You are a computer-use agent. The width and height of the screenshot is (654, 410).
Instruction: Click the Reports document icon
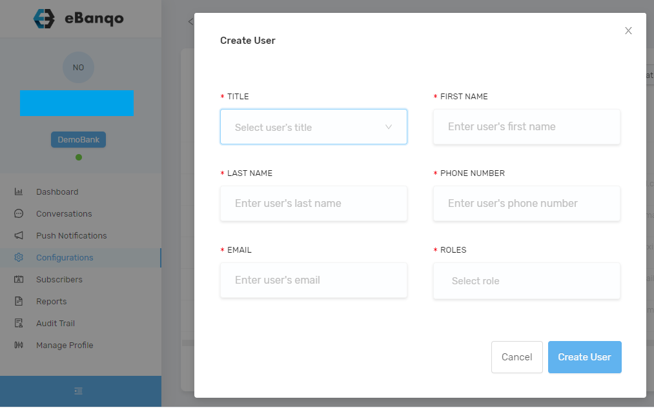point(19,301)
